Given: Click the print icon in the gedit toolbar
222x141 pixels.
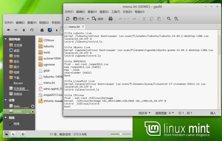Looking at the screenshot, I should (x=110, y=19).
